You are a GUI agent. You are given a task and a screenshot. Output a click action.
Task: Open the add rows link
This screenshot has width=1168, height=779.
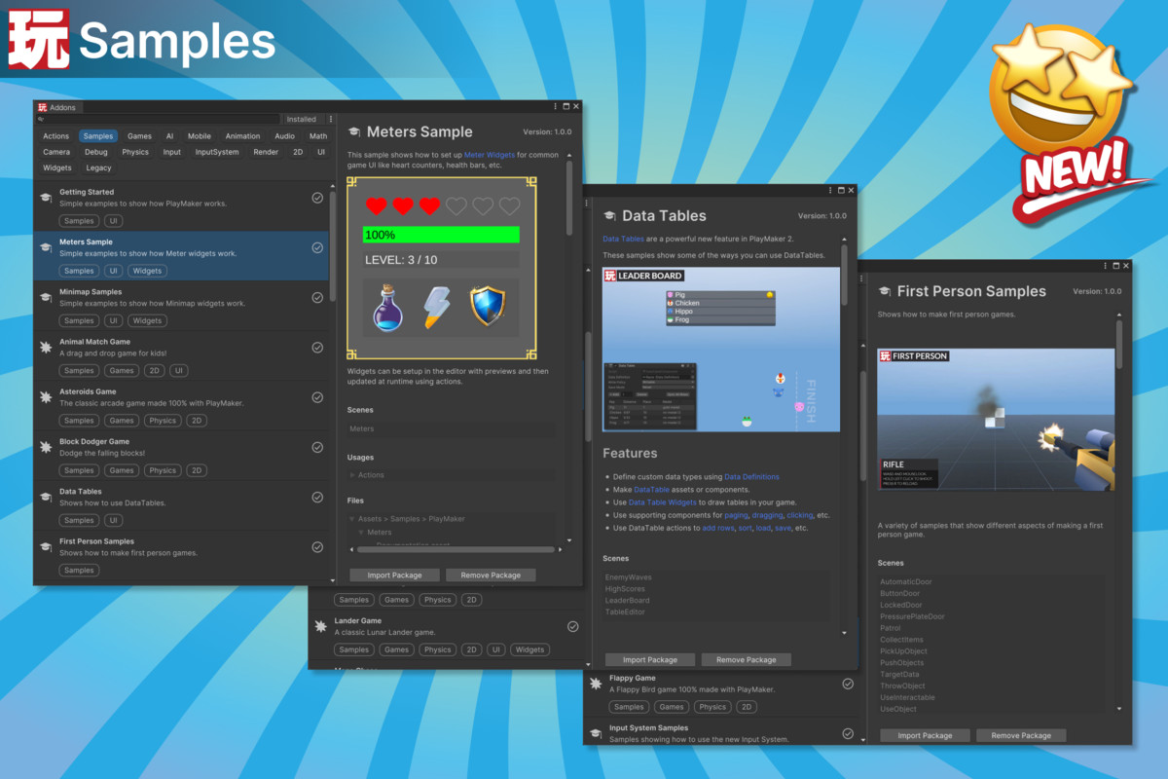[x=718, y=528]
